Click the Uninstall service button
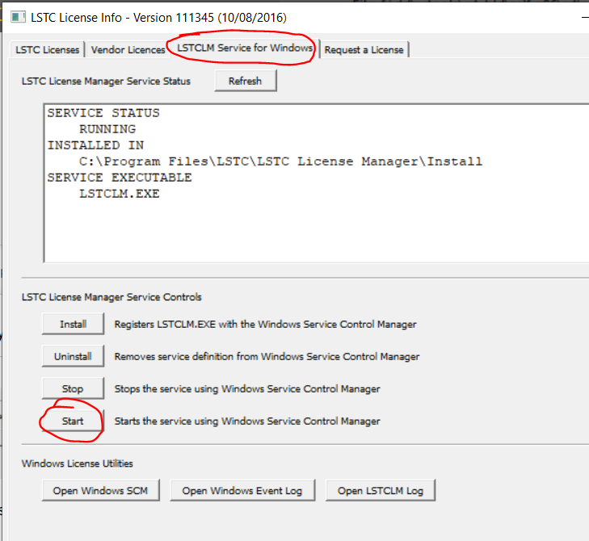The height and width of the screenshot is (541, 589). click(73, 356)
